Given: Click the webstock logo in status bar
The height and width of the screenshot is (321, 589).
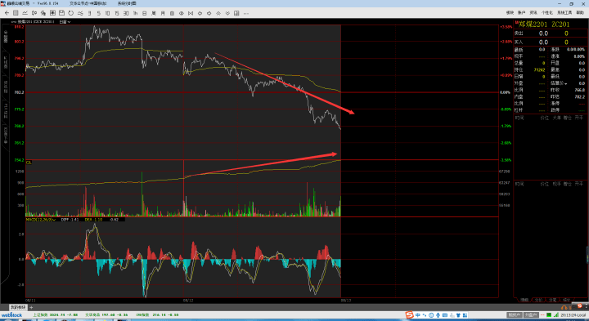Looking at the screenshot, I should pos(12,315).
